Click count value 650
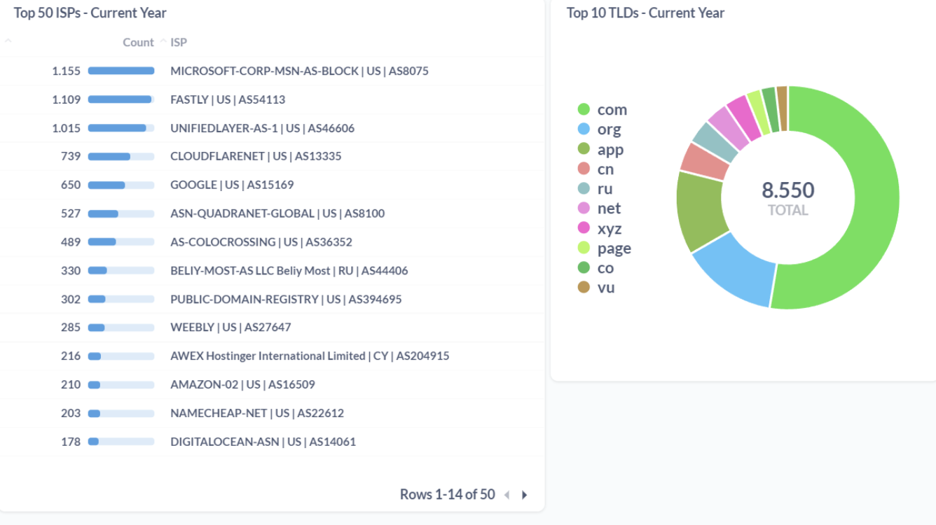This screenshot has height=525, width=936. (x=71, y=185)
